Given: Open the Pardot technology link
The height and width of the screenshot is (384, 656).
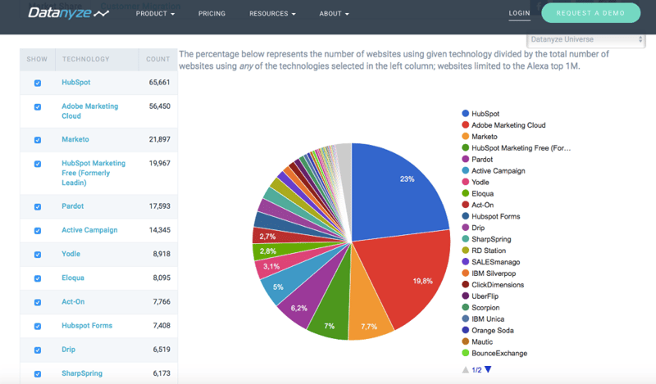Looking at the screenshot, I should [x=72, y=206].
